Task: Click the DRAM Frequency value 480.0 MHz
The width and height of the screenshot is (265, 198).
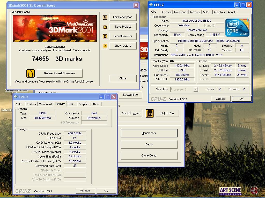Action: coord(75,133)
